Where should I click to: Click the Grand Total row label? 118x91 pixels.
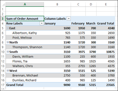coord(15,85)
